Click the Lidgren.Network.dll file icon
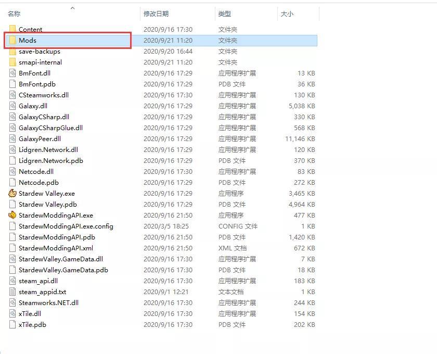Screen dimensions: 437x354 [12, 149]
